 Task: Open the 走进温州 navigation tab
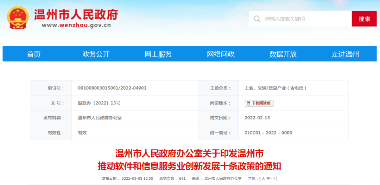(x=345, y=54)
